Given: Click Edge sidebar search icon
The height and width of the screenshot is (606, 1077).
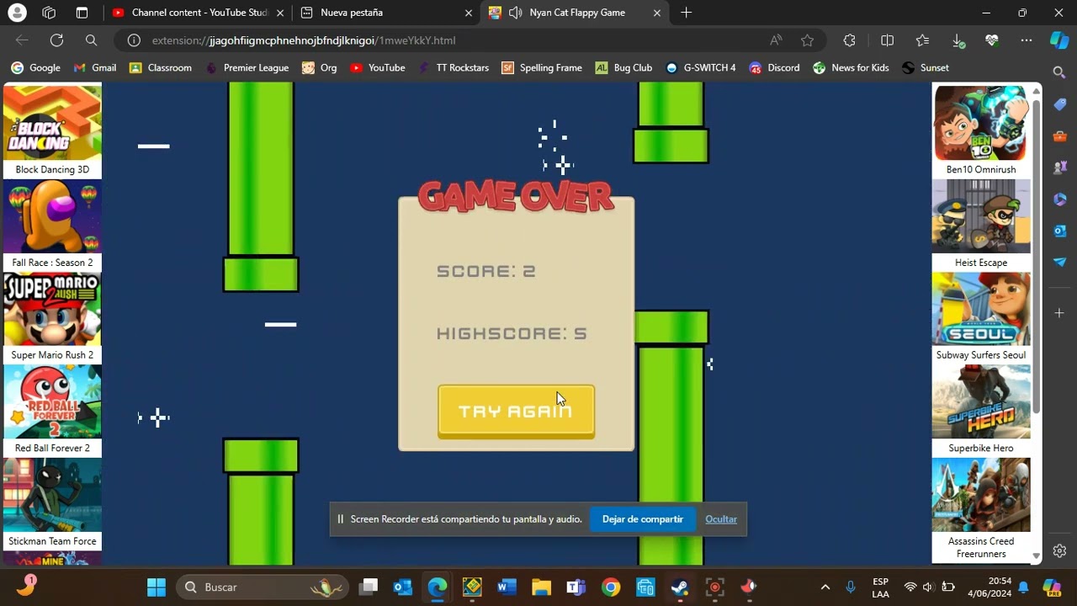Looking at the screenshot, I should (1059, 72).
